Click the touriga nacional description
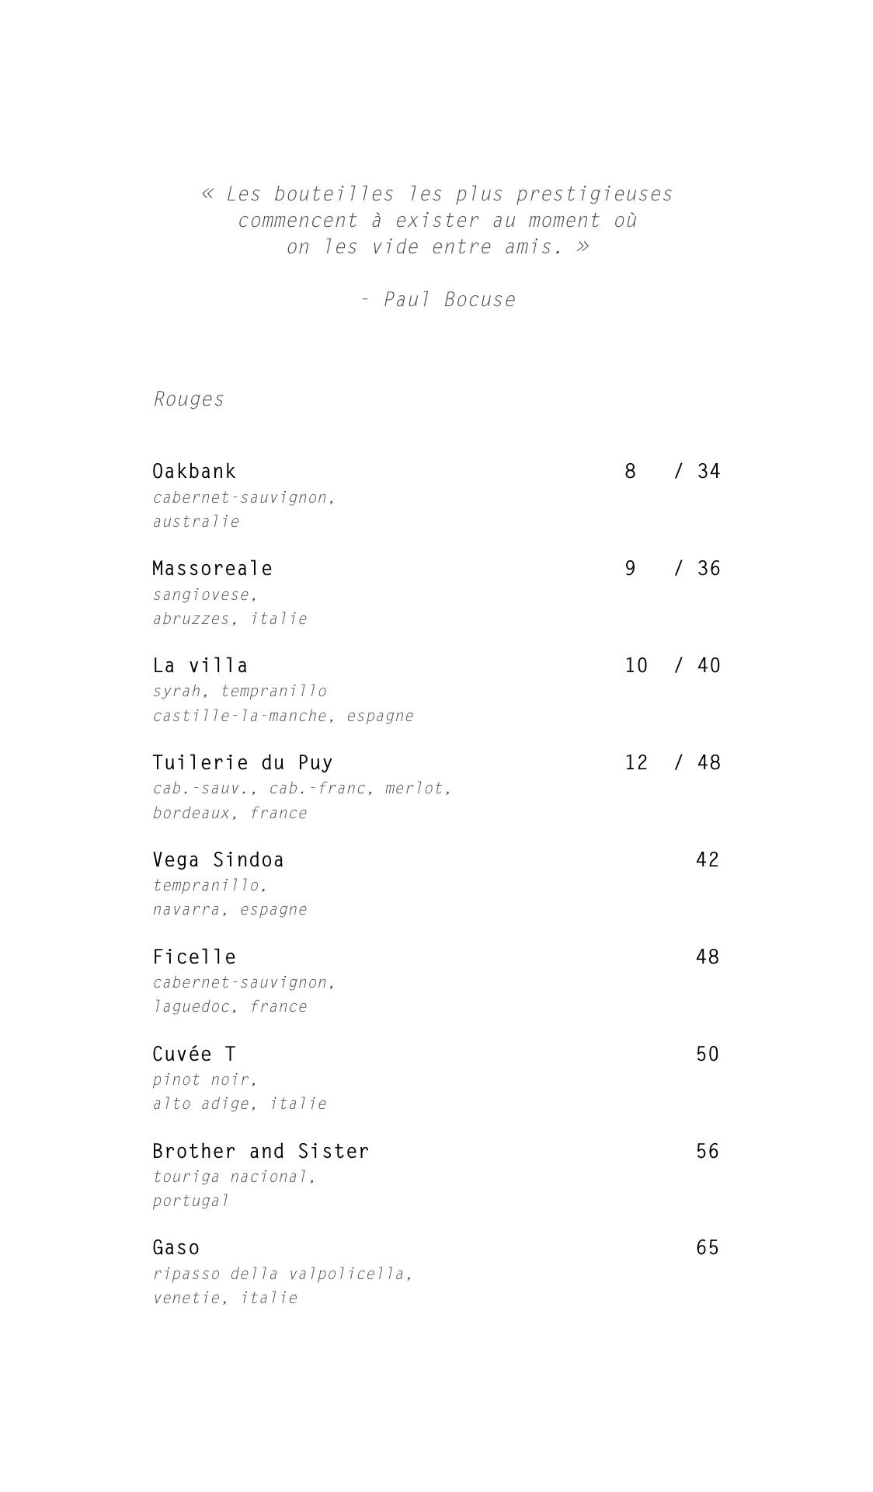Viewport: 873px width, 1492px height. tap(235, 1177)
